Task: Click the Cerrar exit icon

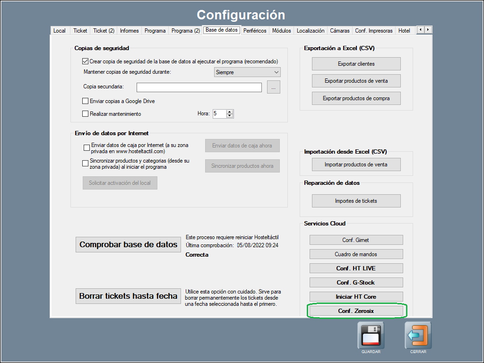Action: [418, 335]
